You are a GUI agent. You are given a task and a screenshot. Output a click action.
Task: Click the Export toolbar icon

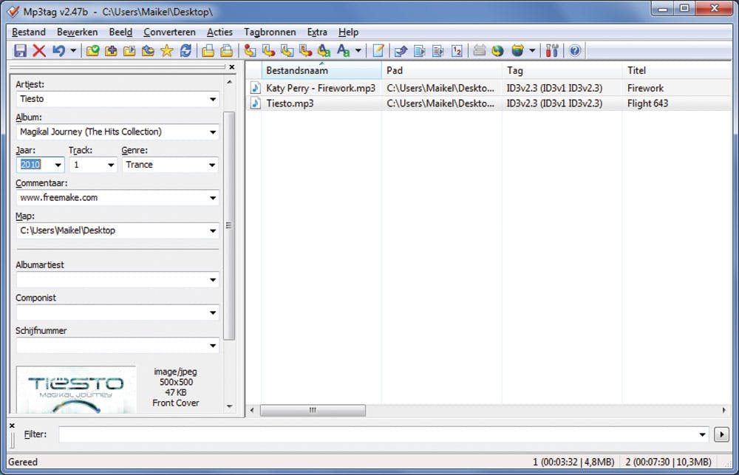[x=401, y=50]
